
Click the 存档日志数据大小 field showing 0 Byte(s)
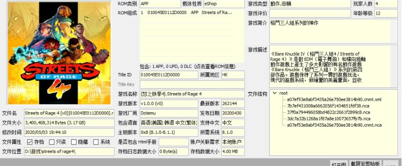coord(174,152)
